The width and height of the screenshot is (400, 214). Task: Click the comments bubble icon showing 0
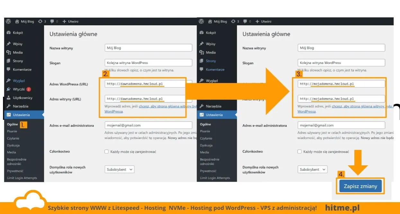click(x=53, y=21)
